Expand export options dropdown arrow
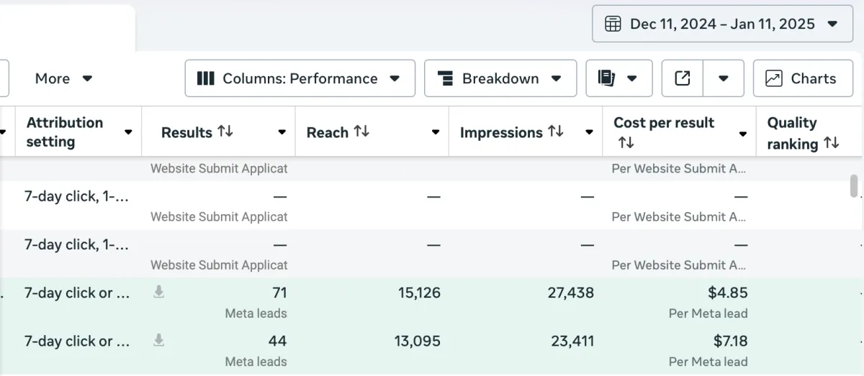This screenshot has width=864, height=376. 724,78
